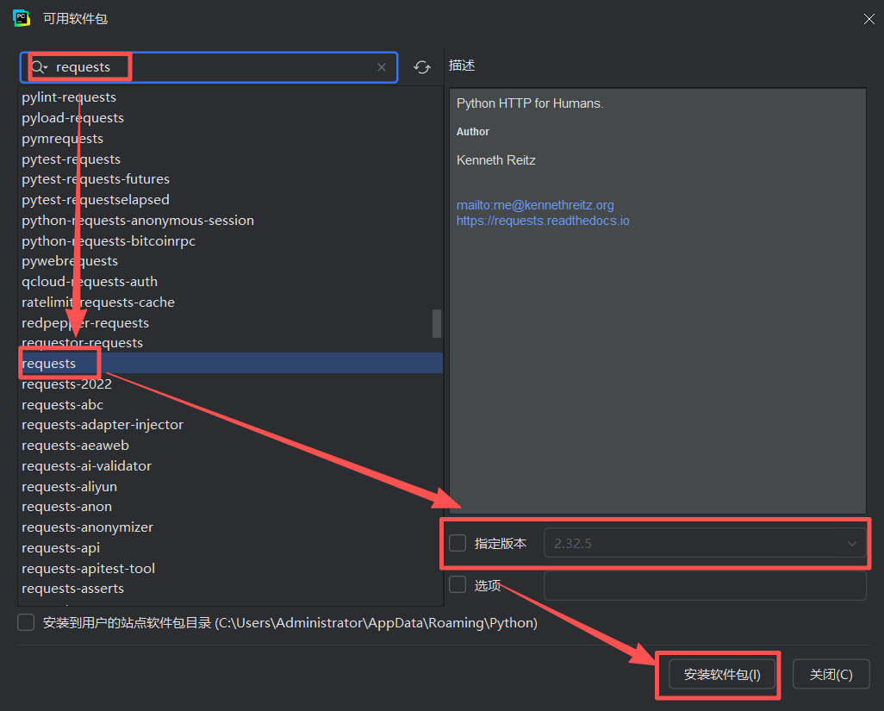This screenshot has height=711, width=884.
Task: Select the pylint-requests package
Action: (x=69, y=97)
